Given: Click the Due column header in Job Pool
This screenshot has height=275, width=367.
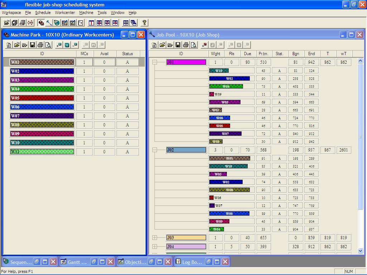Looking at the screenshot, I should tap(247, 54).
